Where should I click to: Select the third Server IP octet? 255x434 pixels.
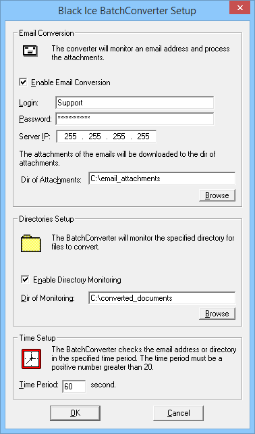pyautogui.click(x=119, y=137)
